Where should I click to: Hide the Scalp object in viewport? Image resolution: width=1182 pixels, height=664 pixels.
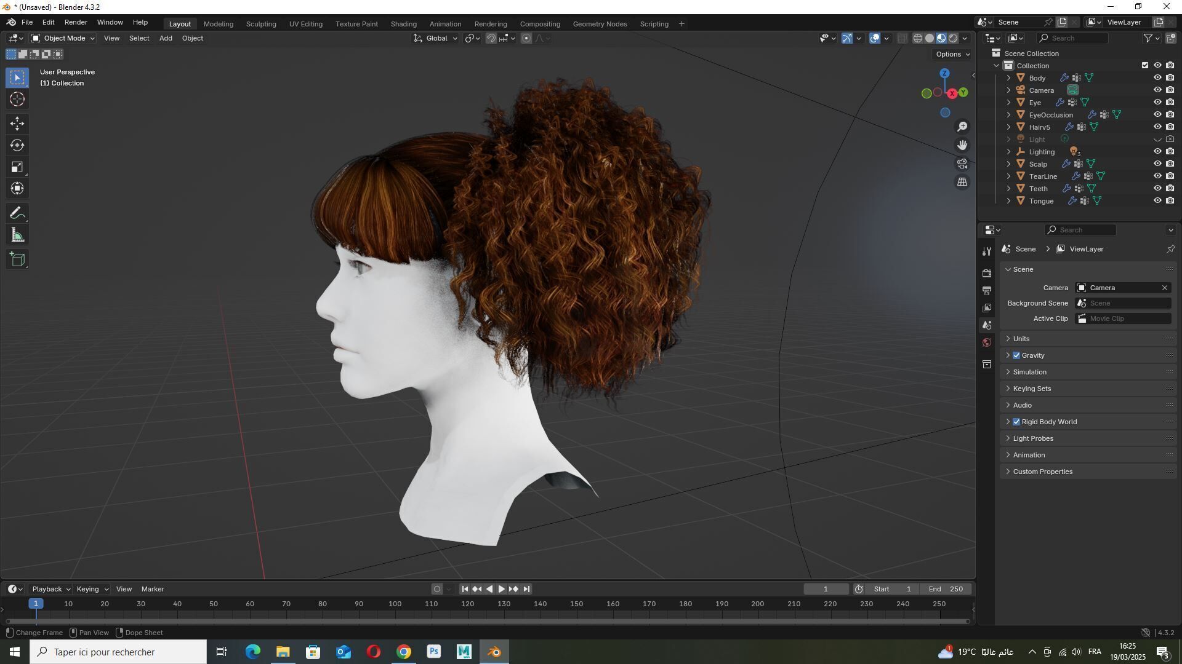(x=1157, y=164)
